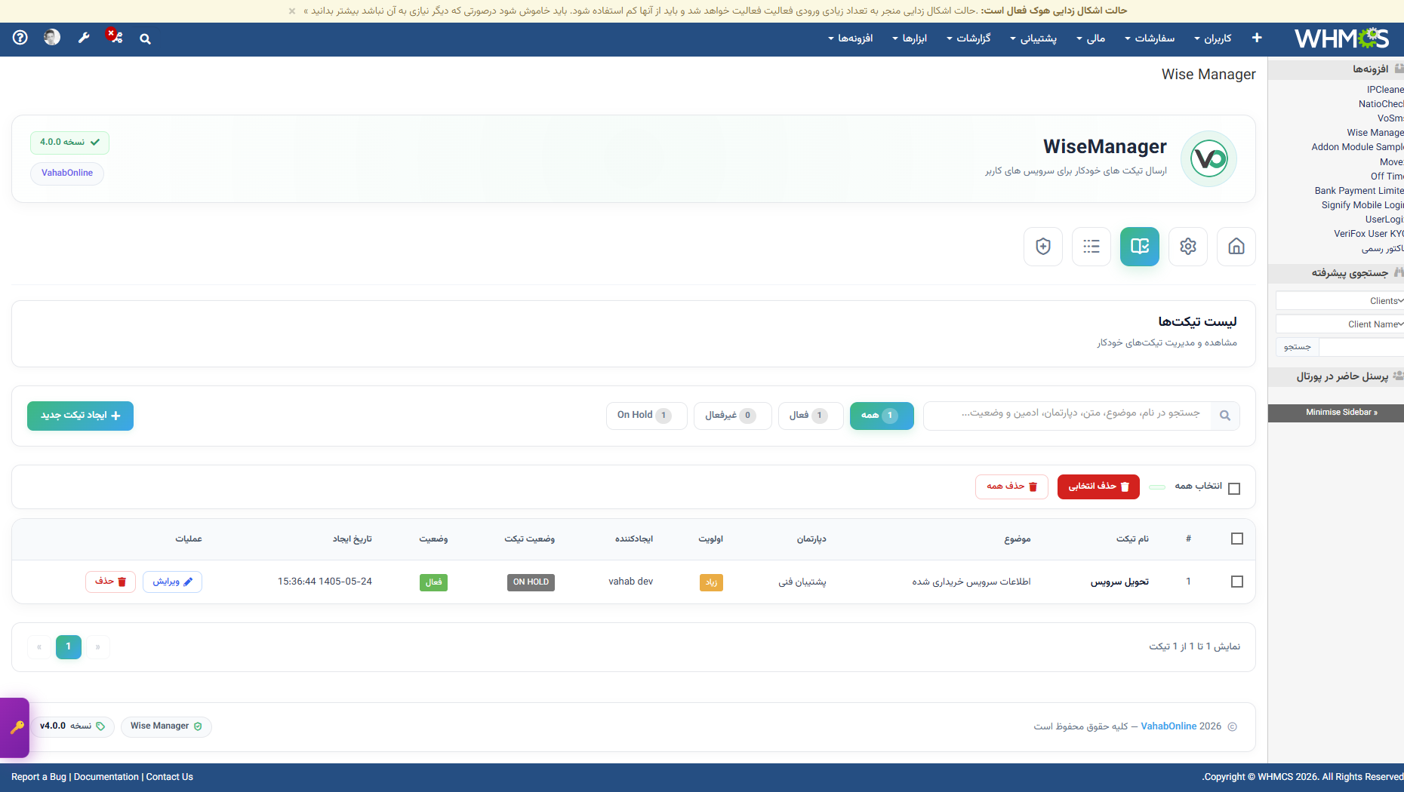
Task: Expand the سفارشات menu
Action: [1150, 38]
